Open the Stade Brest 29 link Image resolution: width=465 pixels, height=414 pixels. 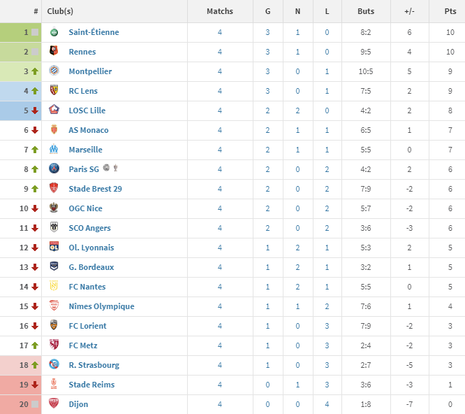click(x=95, y=189)
